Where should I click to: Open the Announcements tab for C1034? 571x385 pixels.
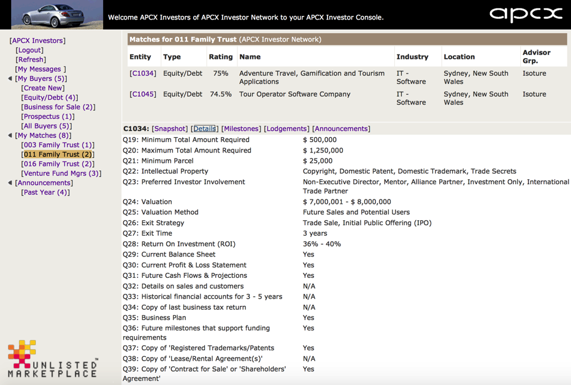point(341,129)
